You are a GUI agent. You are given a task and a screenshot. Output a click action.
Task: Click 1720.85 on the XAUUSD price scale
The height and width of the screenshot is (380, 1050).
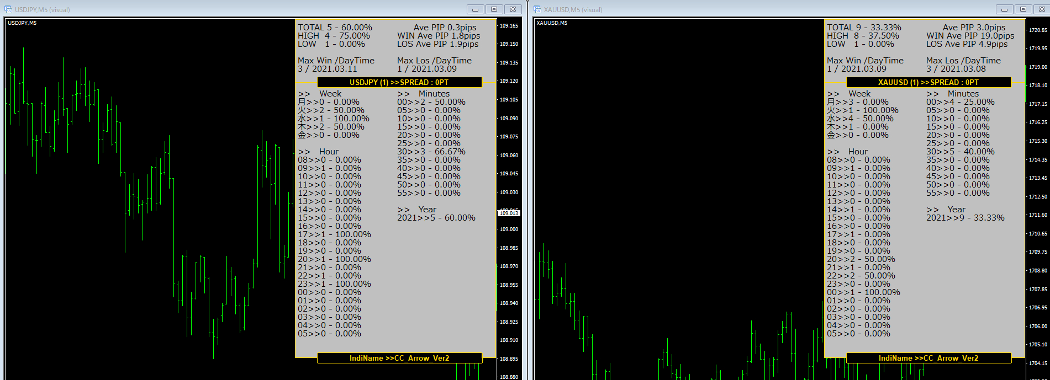1038,30
